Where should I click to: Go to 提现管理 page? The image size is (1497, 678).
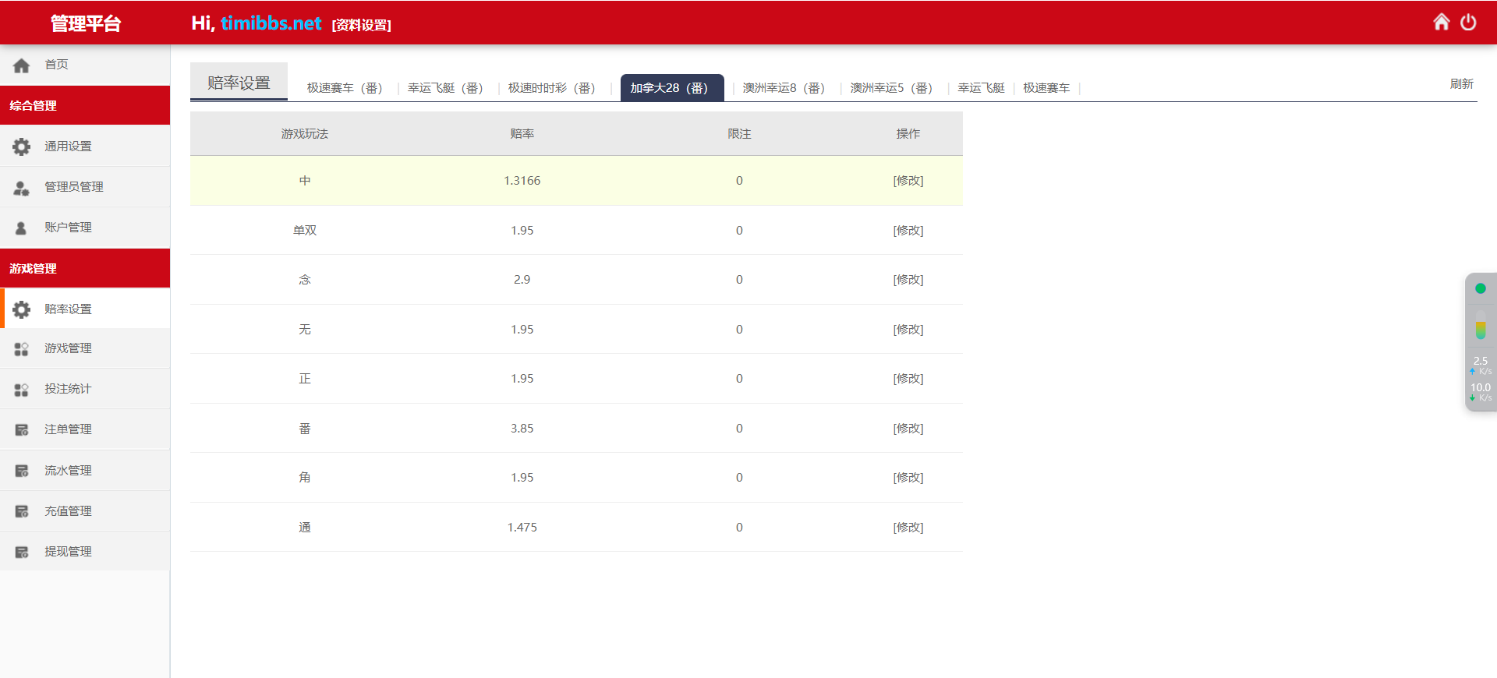pos(85,552)
